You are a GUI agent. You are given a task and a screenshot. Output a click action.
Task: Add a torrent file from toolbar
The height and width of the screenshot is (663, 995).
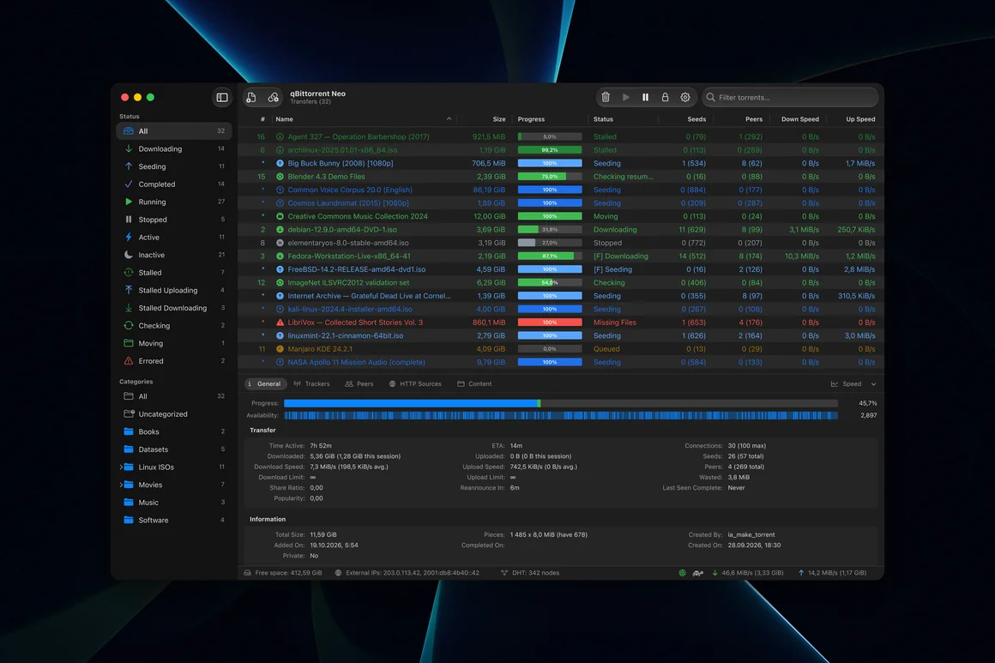click(x=251, y=98)
